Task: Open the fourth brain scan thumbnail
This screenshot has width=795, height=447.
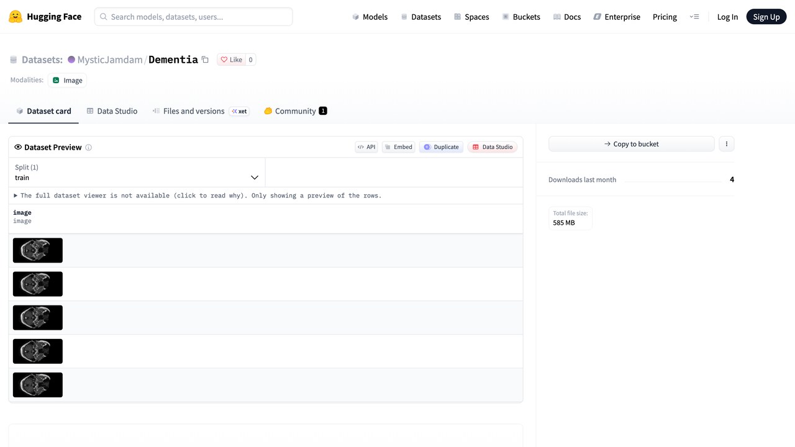Action: pyautogui.click(x=38, y=351)
